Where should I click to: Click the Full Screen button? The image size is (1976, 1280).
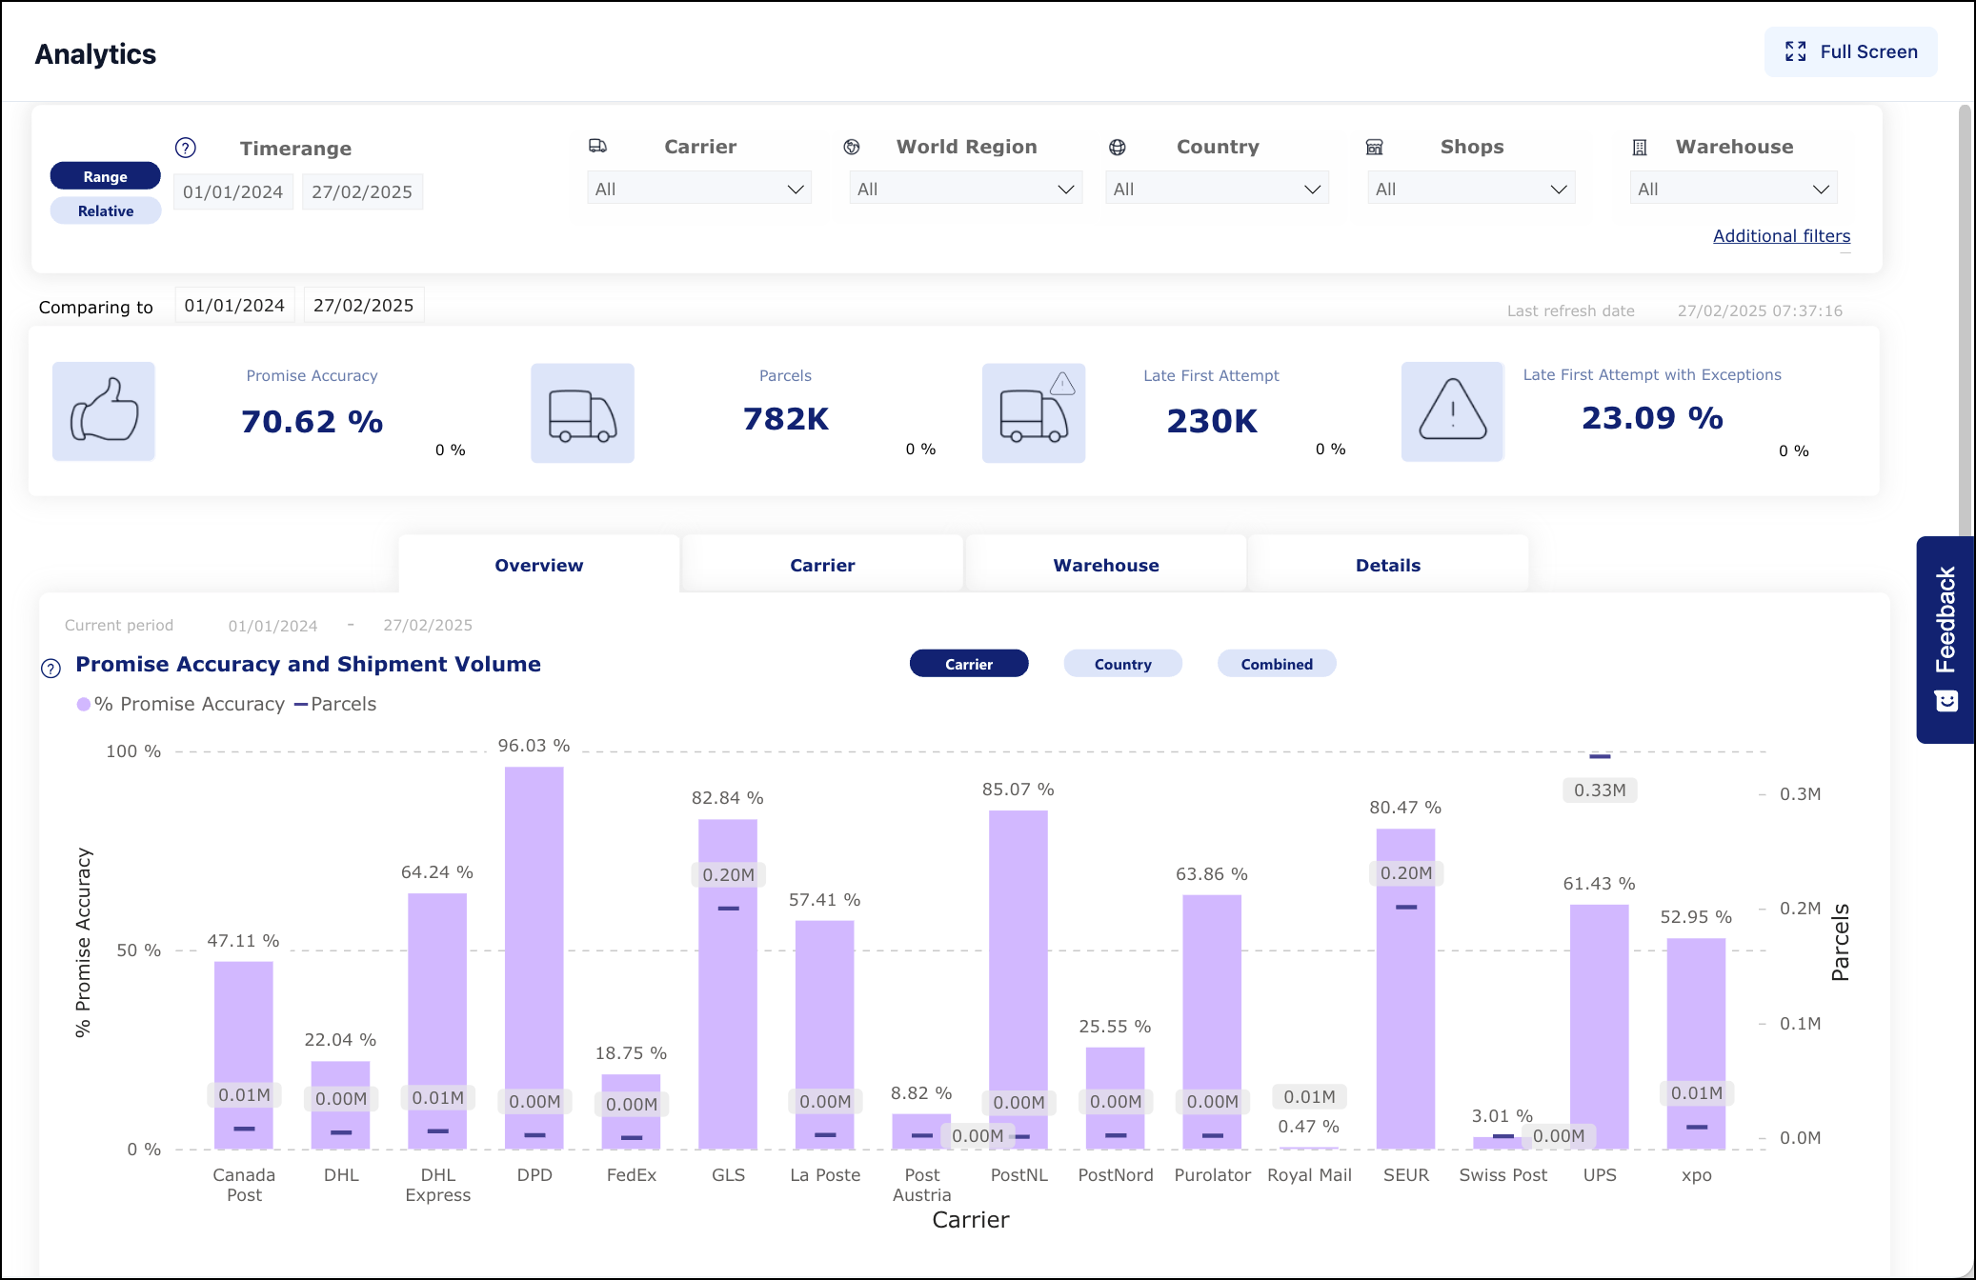[1850, 51]
